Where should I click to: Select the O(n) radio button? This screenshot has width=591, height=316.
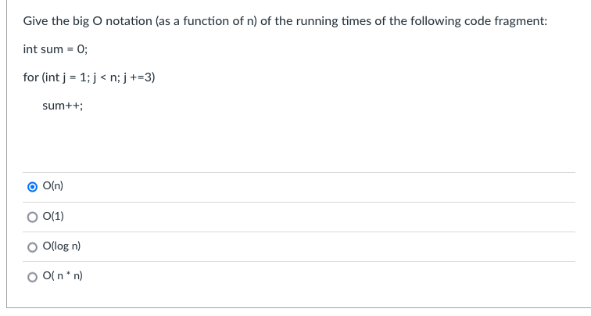[x=32, y=187]
